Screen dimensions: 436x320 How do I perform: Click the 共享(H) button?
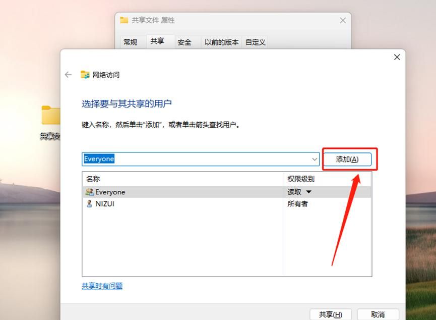coord(331,314)
